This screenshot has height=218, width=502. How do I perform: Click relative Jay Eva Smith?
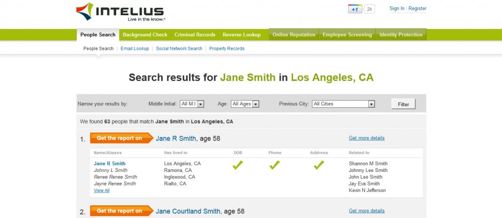pyautogui.click(x=364, y=184)
